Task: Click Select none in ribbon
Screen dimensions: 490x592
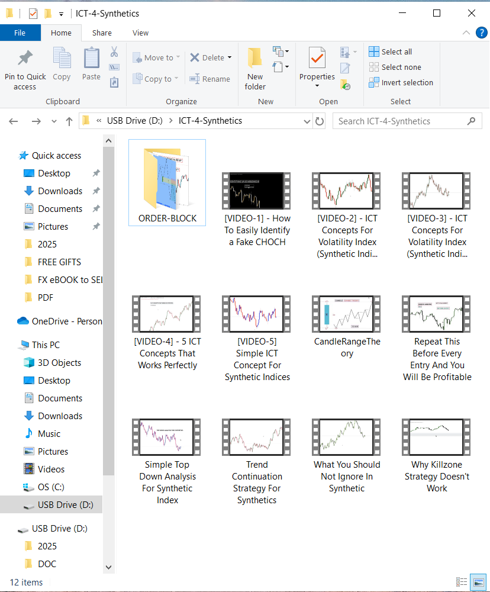Action: click(395, 67)
